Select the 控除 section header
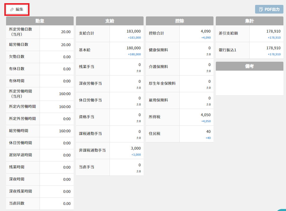This screenshot has width=286, height=211. pyautogui.click(x=179, y=21)
